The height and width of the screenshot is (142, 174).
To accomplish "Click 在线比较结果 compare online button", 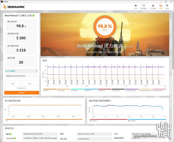I will coord(22,88).
